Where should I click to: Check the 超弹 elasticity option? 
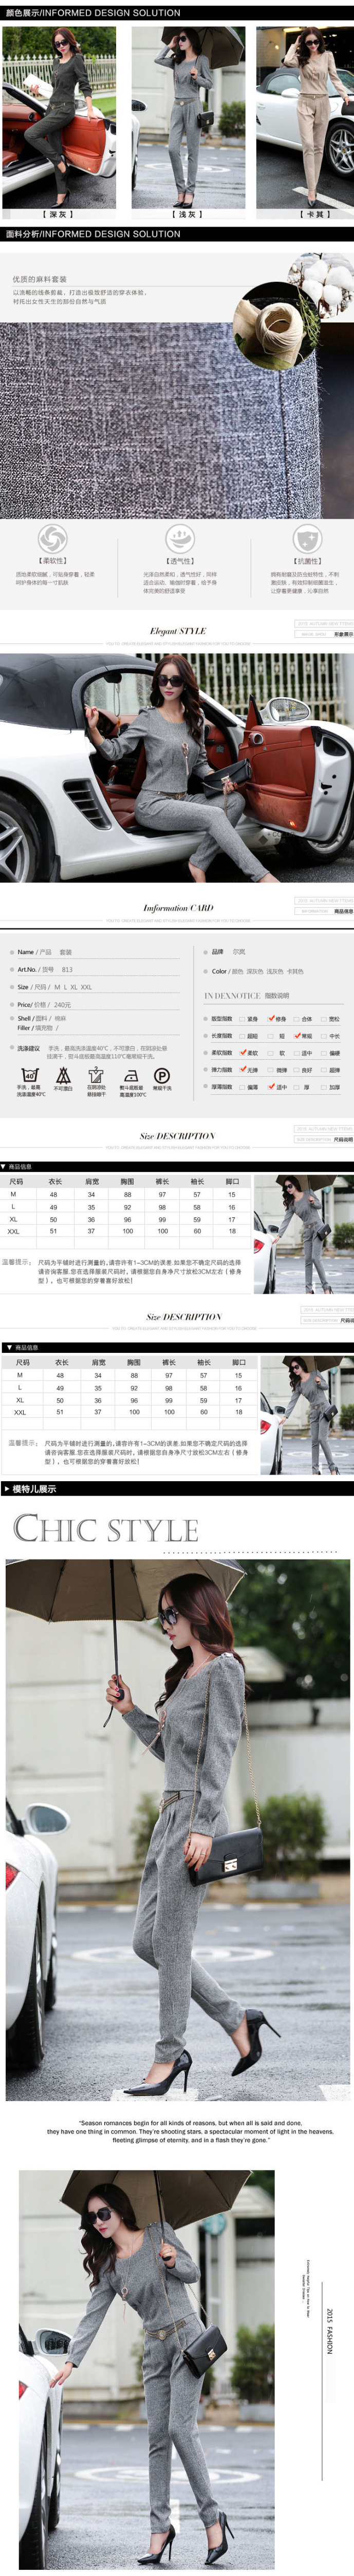(x=331, y=1070)
